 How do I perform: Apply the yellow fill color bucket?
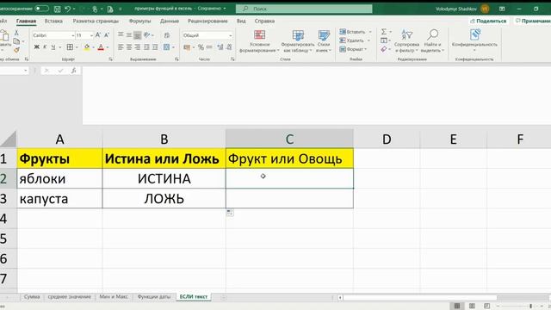[x=86, y=47]
